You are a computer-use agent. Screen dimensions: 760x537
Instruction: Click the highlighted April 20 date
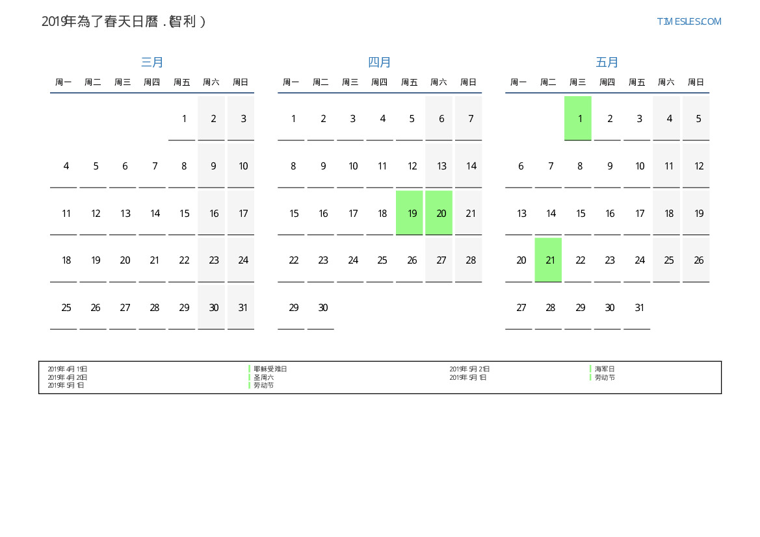[x=439, y=213]
